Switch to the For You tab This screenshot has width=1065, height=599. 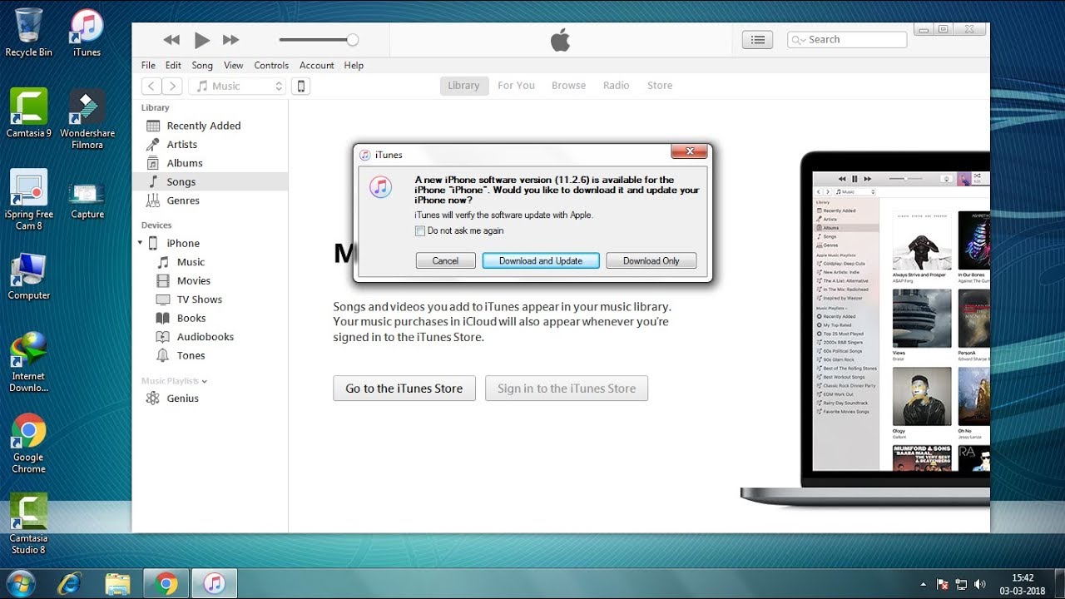coord(516,85)
